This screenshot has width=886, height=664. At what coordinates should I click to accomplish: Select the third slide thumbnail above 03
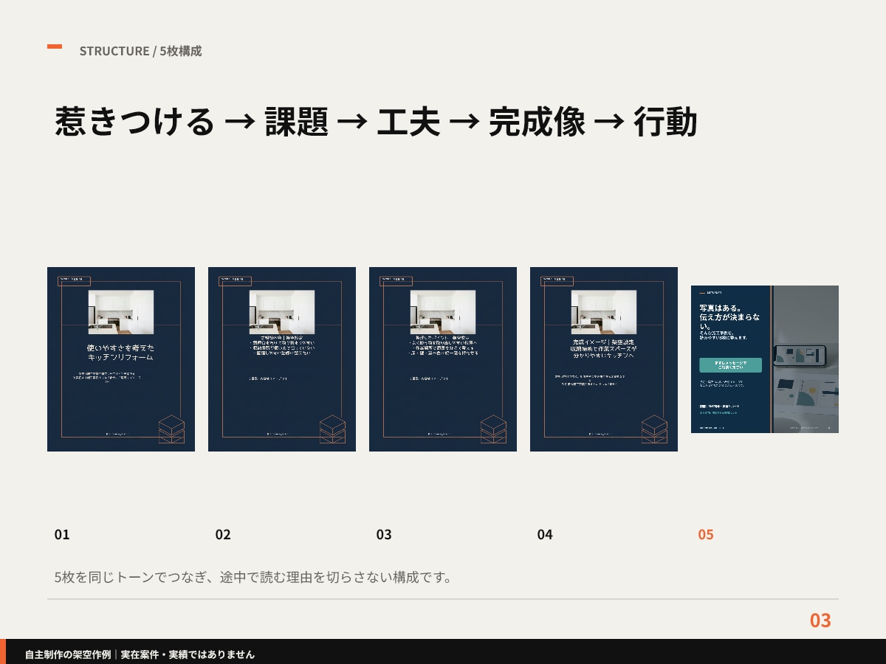click(443, 359)
